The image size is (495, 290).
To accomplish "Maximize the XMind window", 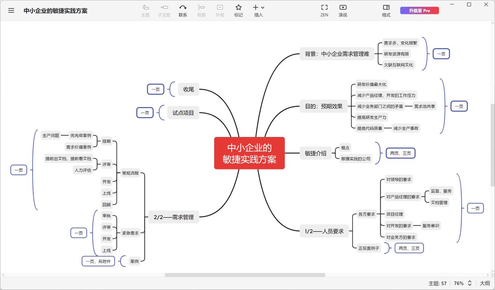I will (469, 5).
